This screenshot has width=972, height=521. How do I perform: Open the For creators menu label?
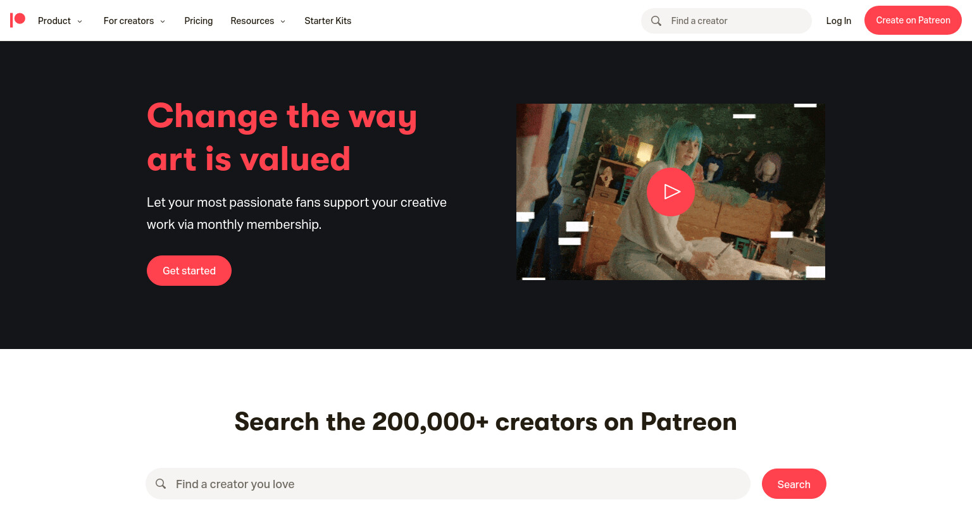pos(128,21)
